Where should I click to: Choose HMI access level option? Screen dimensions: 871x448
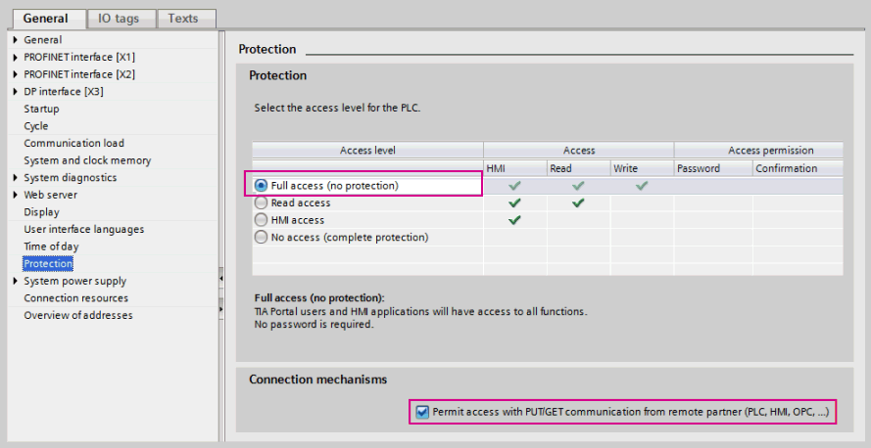pyautogui.click(x=261, y=220)
